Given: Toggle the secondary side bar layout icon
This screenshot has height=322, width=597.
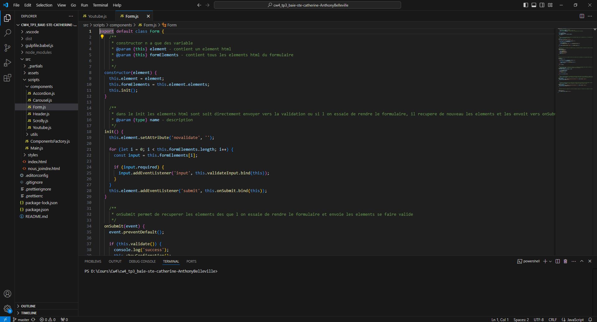Looking at the screenshot, I should [x=542, y=5].
